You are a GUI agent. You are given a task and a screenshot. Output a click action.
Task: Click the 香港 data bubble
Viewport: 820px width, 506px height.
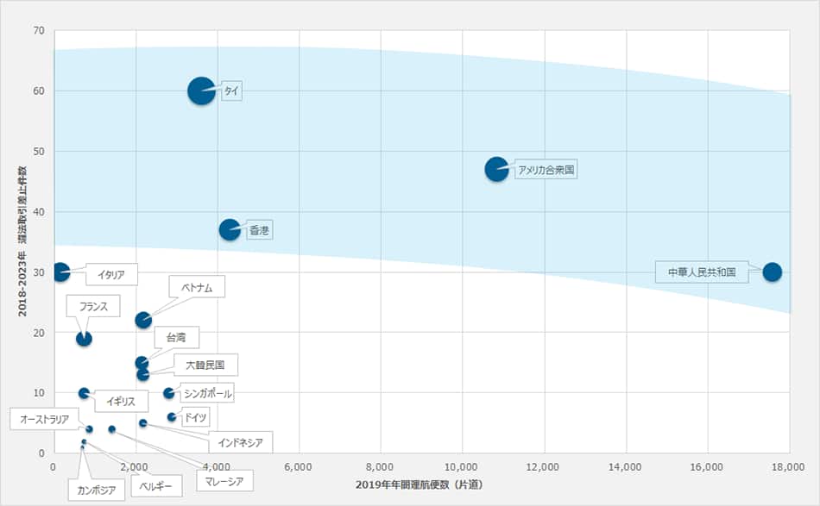[x=230, y=229]
